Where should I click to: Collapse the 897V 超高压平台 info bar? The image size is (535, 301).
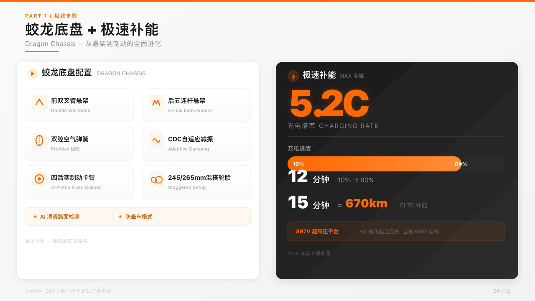click(x=396, y=231)
